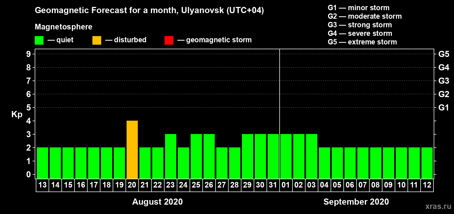This screenshot has width=454, height=214.
Task: Click the geomagnetic storm legend text
Action: 219,40
